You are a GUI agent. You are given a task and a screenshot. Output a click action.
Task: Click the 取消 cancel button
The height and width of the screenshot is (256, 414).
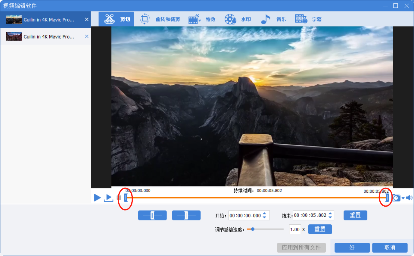click(x=390, y=248)
